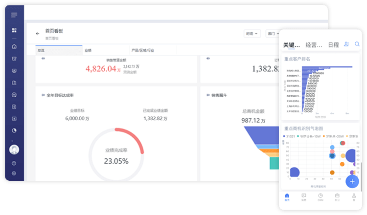Screen dimensions: 367x215
Task: Click the arrow icon on the 4,826.04 card
Action: (x=43, y=59)
